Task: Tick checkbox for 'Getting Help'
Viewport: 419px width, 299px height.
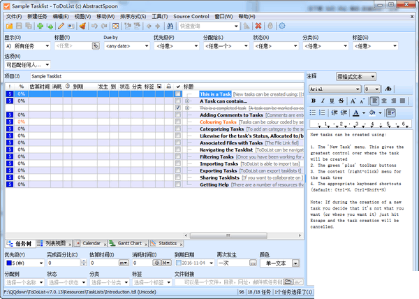Action: tap(177, 184)
